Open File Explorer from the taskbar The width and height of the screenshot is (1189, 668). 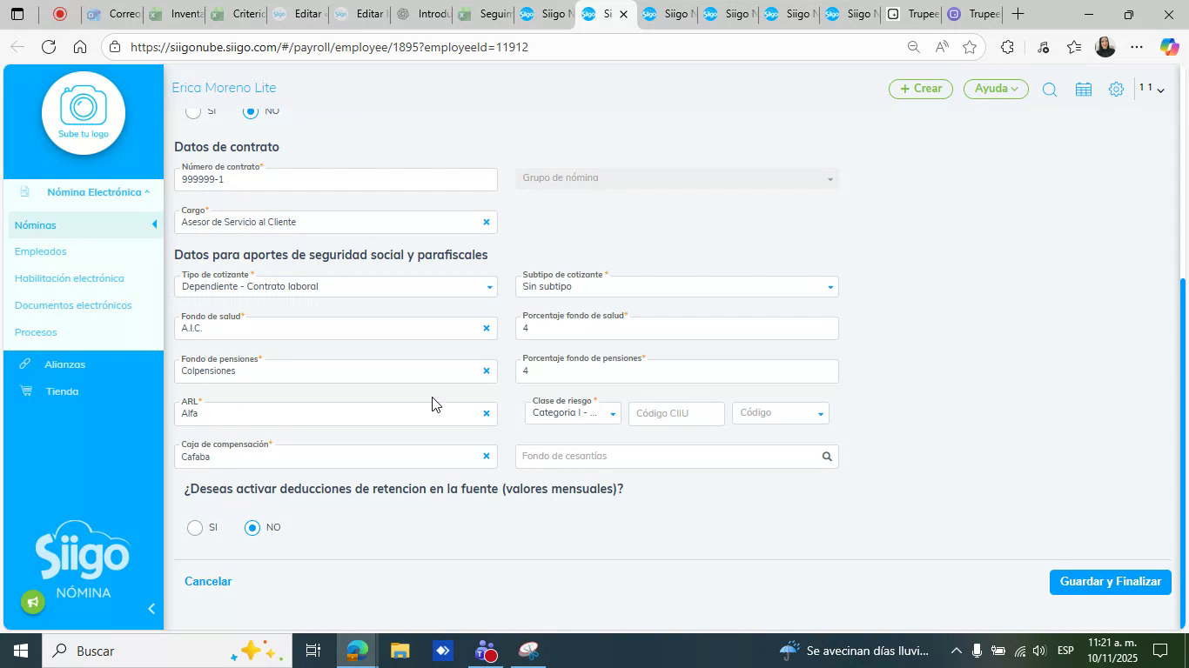pos(400,651)
